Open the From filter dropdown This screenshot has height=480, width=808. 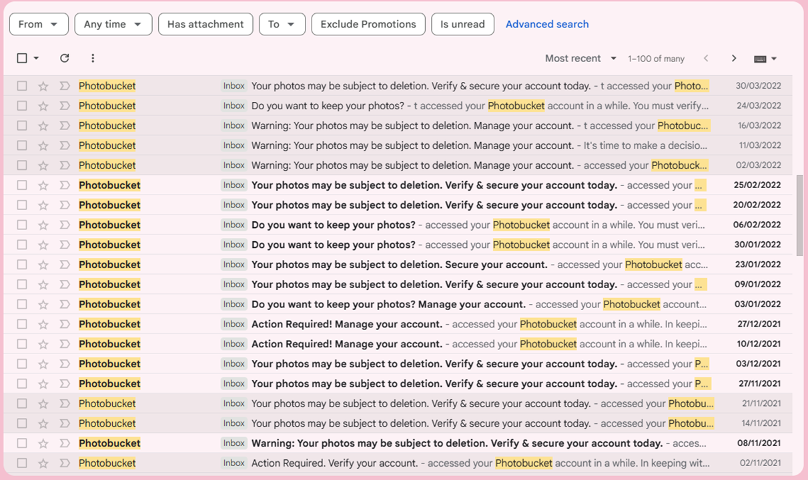pos(39,24)
